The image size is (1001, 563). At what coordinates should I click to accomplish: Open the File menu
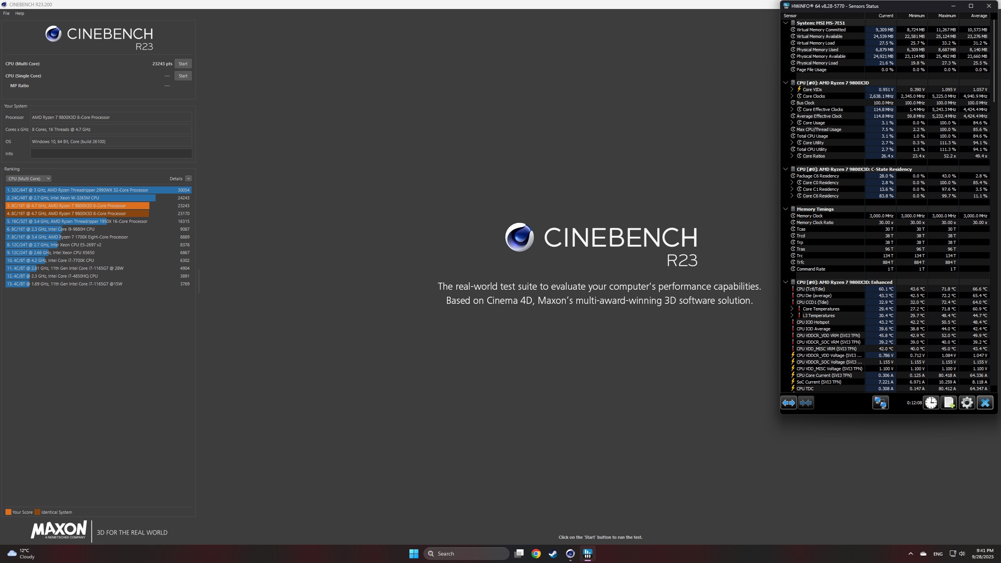pos(6,13)
